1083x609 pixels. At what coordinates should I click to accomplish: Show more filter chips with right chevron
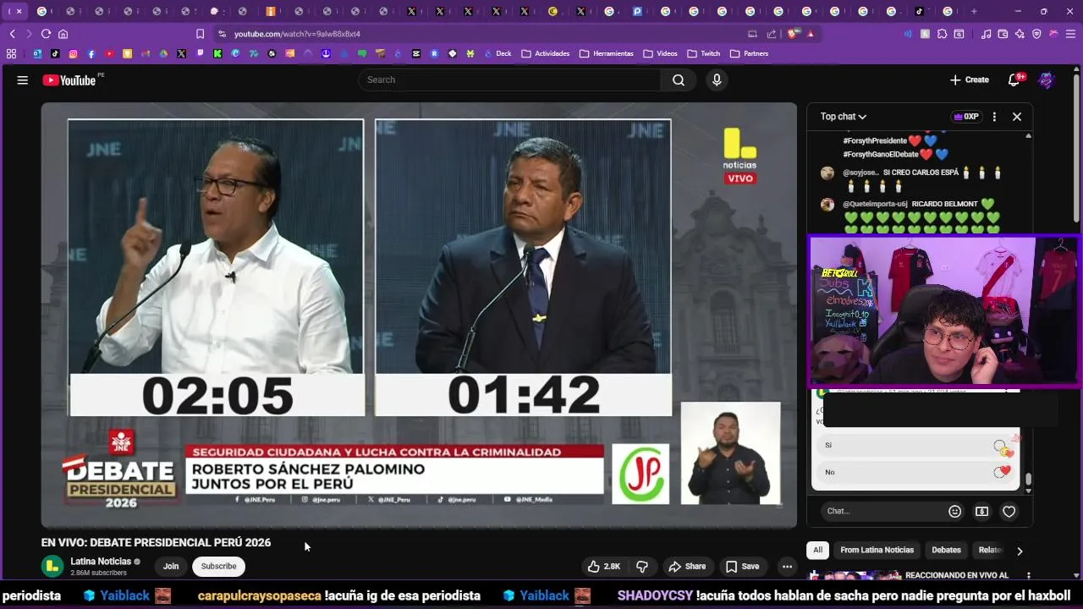(x=1020, y=551)
